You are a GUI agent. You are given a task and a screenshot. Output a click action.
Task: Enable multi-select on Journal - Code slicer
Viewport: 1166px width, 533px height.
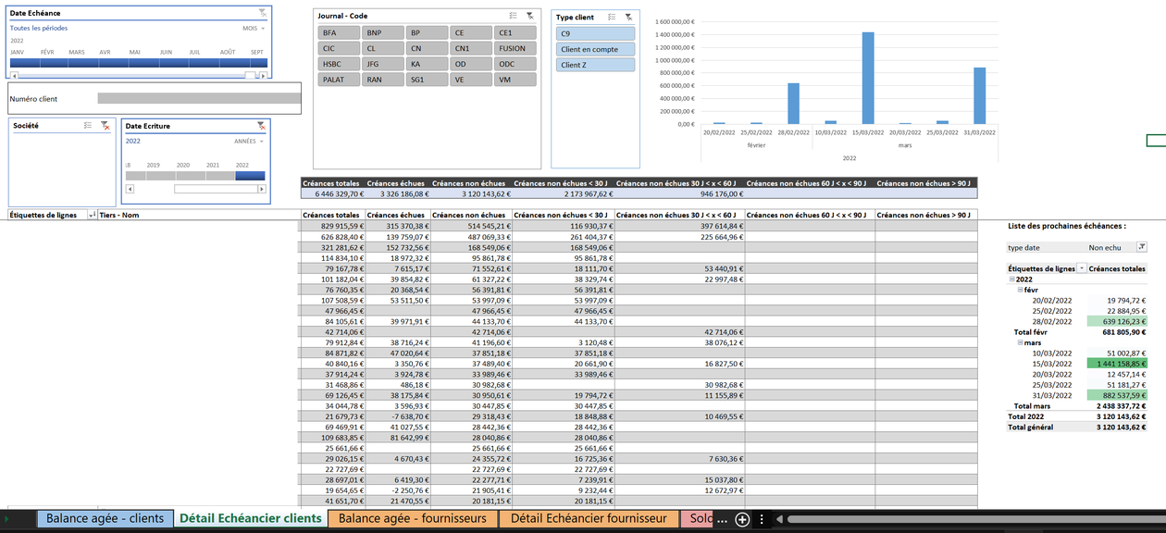[514, 16]
